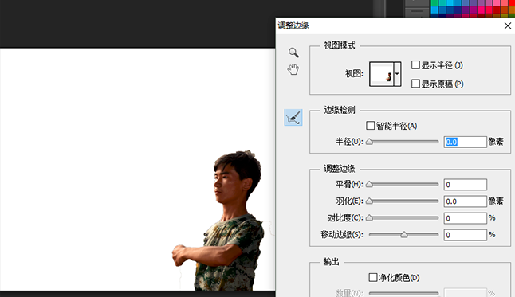Enable the 显示半径 (J) checkbox
Viewport: 515px width, 297px height.
(x=415, y=65)
